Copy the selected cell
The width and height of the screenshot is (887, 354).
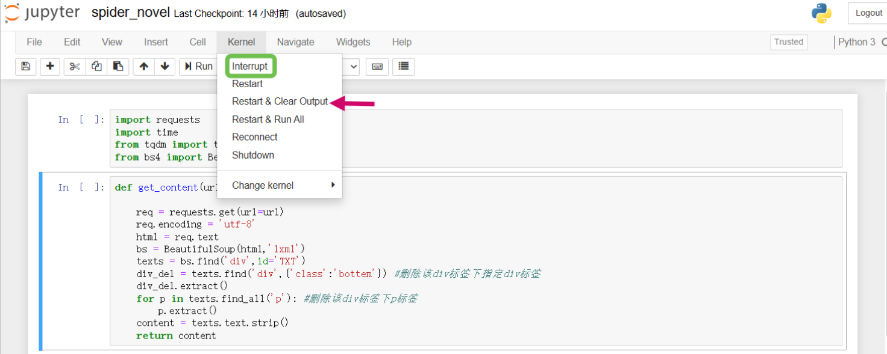(x=96, y=67)
